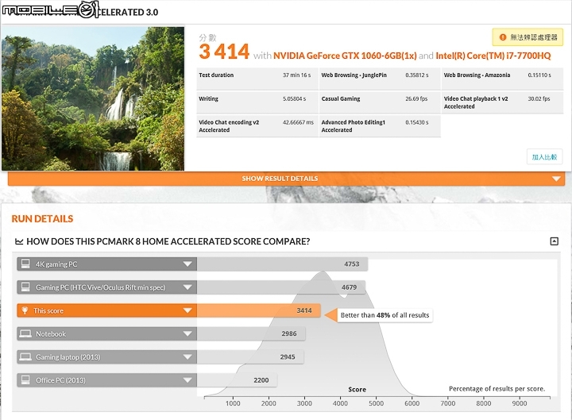572x420 pixels.
Task: Expand the Notebook dropdown arrow
Action: coord(187,333)
